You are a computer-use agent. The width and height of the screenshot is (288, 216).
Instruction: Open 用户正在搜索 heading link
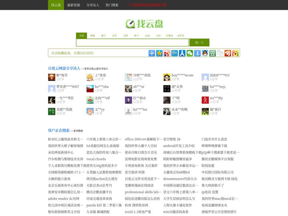pyautogui.click(x=58, y=130)
